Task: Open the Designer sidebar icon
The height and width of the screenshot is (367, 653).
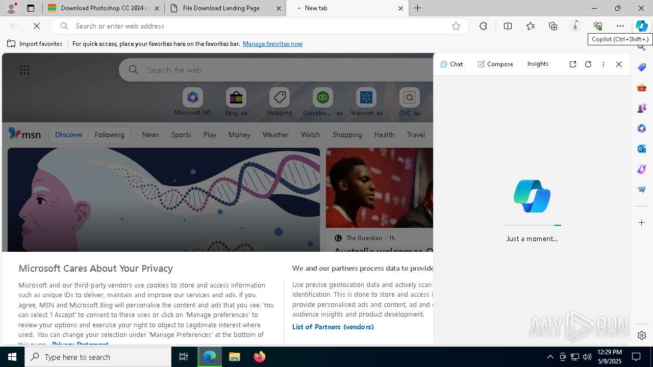Action: pos(642,169)
